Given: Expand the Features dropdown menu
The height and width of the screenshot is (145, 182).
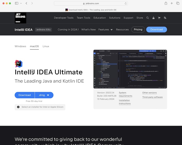Looking at the screenshot, I should coord(106,30).
